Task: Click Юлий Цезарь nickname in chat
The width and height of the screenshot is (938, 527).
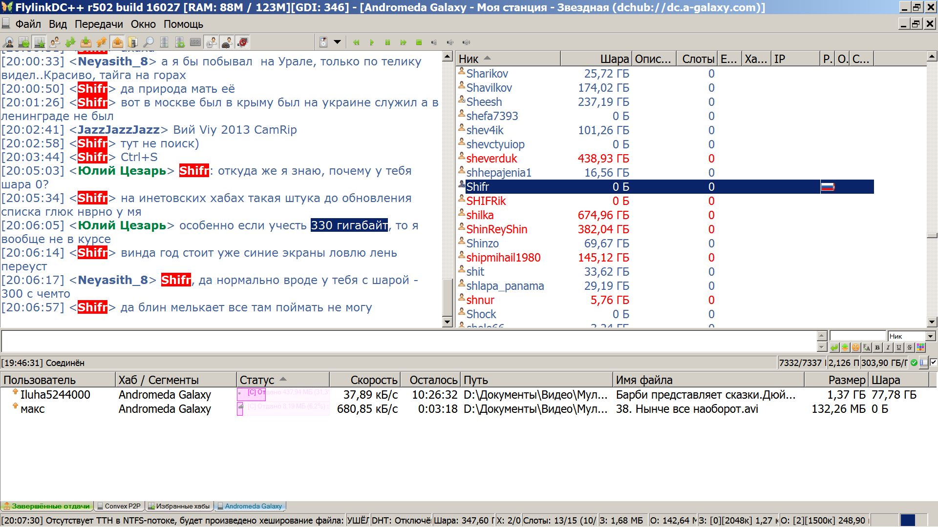Action: tap(122, 171)
